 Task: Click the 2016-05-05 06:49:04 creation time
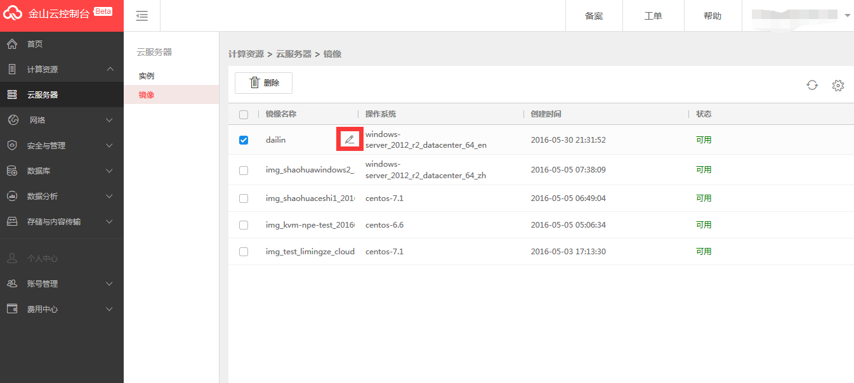(x=568, y=198)
